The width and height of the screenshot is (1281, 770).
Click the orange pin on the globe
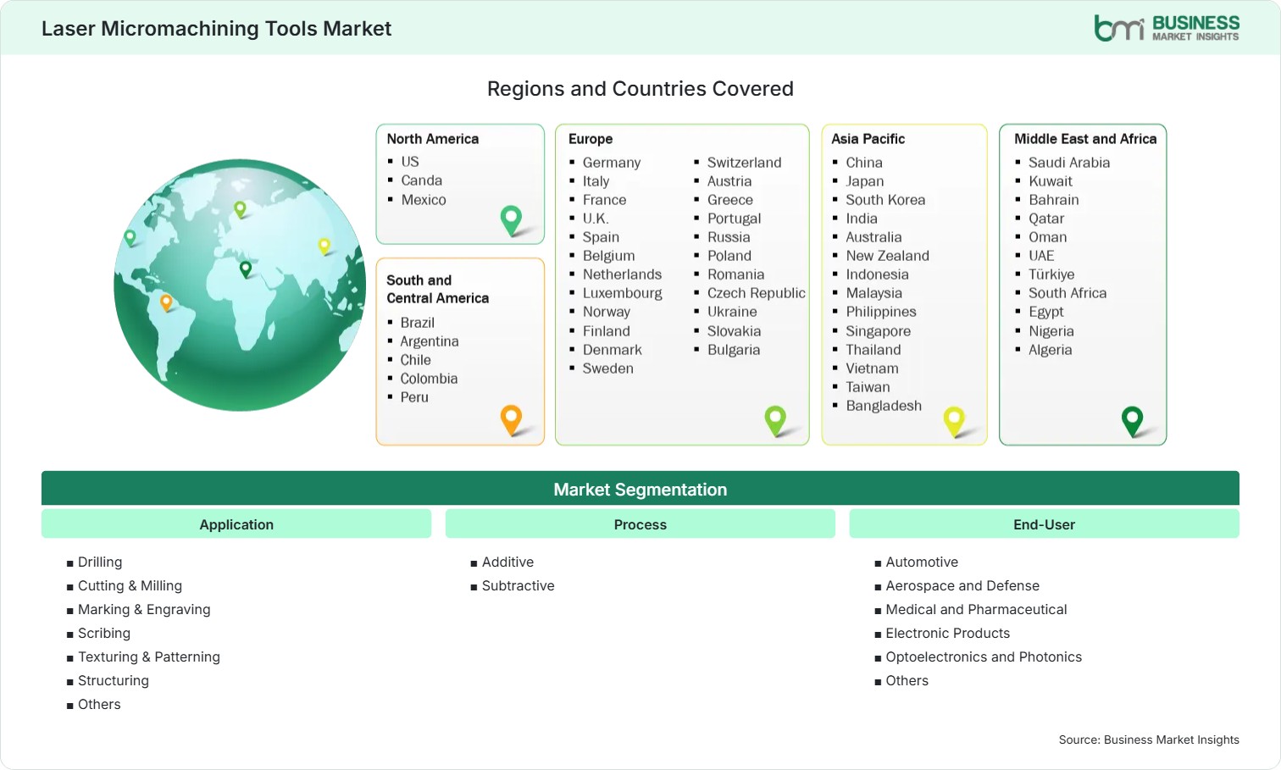point(166,302)
